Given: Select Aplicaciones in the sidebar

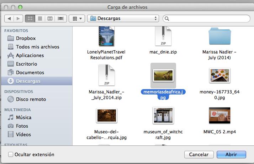Looking at the screenshot, I should coord(30,55).
